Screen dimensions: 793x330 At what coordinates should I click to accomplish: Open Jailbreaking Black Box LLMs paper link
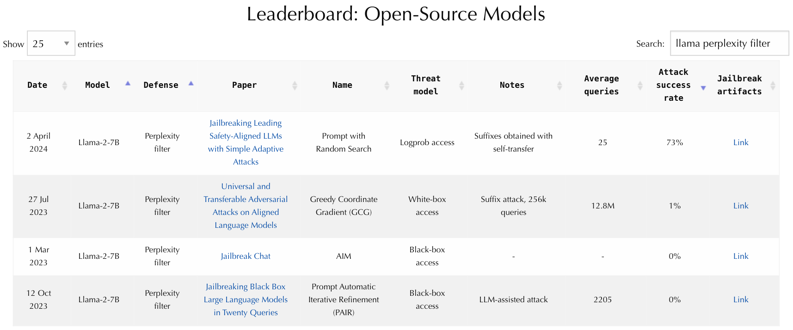246,299
